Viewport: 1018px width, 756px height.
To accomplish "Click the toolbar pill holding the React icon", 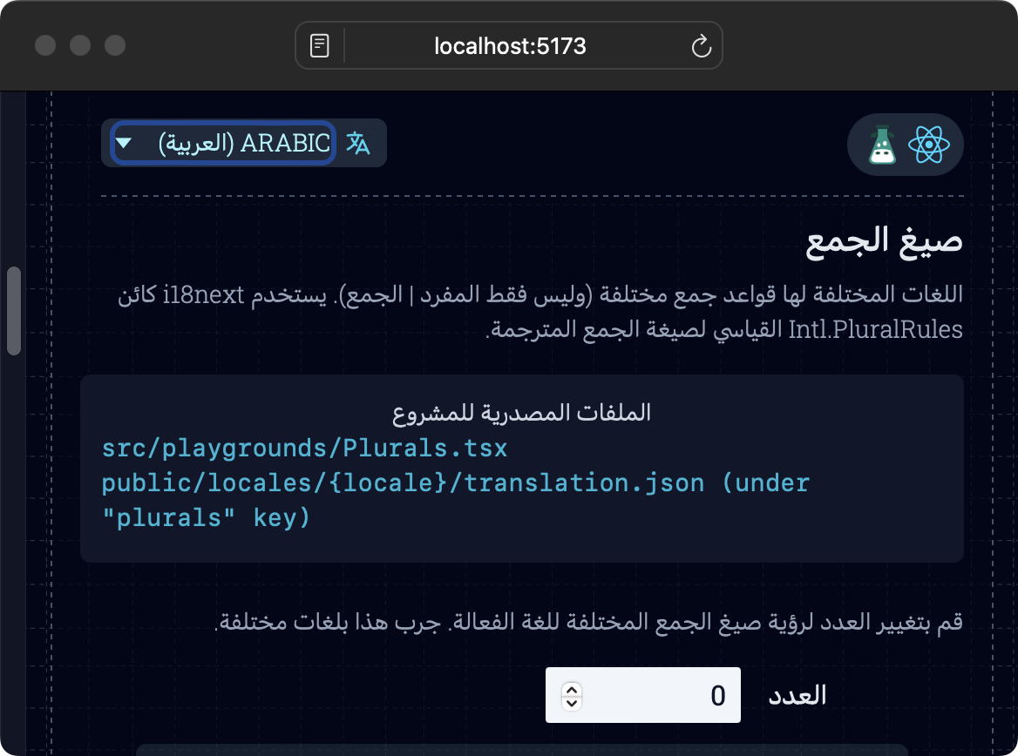I will (x=906, y=145).
